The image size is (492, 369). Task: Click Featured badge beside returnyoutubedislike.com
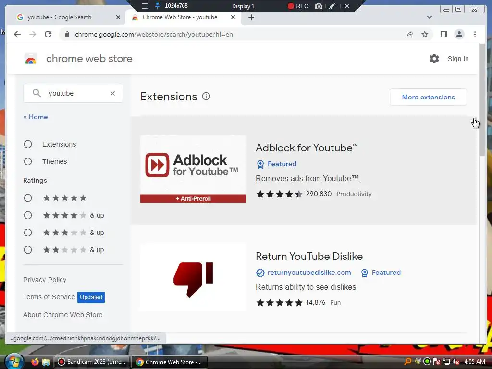click(381, 273)
